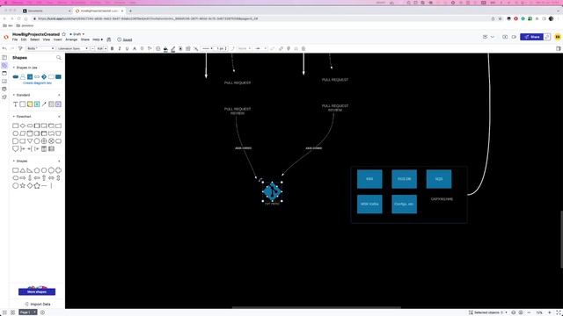
Task: Click the vertical scrollbar of canvas
Action: click(561, 240)
